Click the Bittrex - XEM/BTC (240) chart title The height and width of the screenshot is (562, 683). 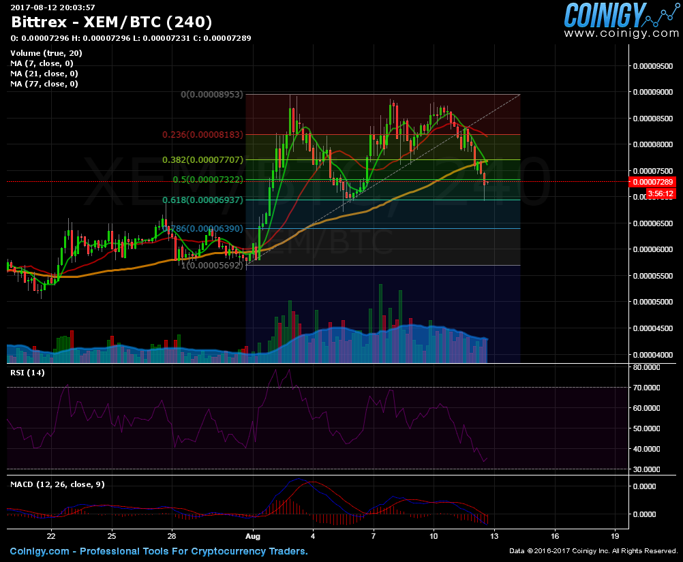pos(112,22)
